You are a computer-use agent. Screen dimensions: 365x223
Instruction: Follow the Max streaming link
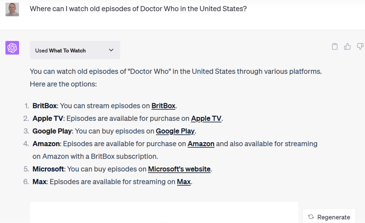pos(184,182)
